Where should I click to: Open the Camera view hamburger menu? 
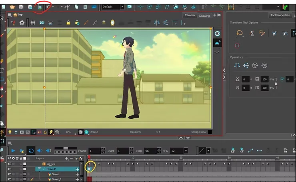pyautogui.click(x=10, y=14)
